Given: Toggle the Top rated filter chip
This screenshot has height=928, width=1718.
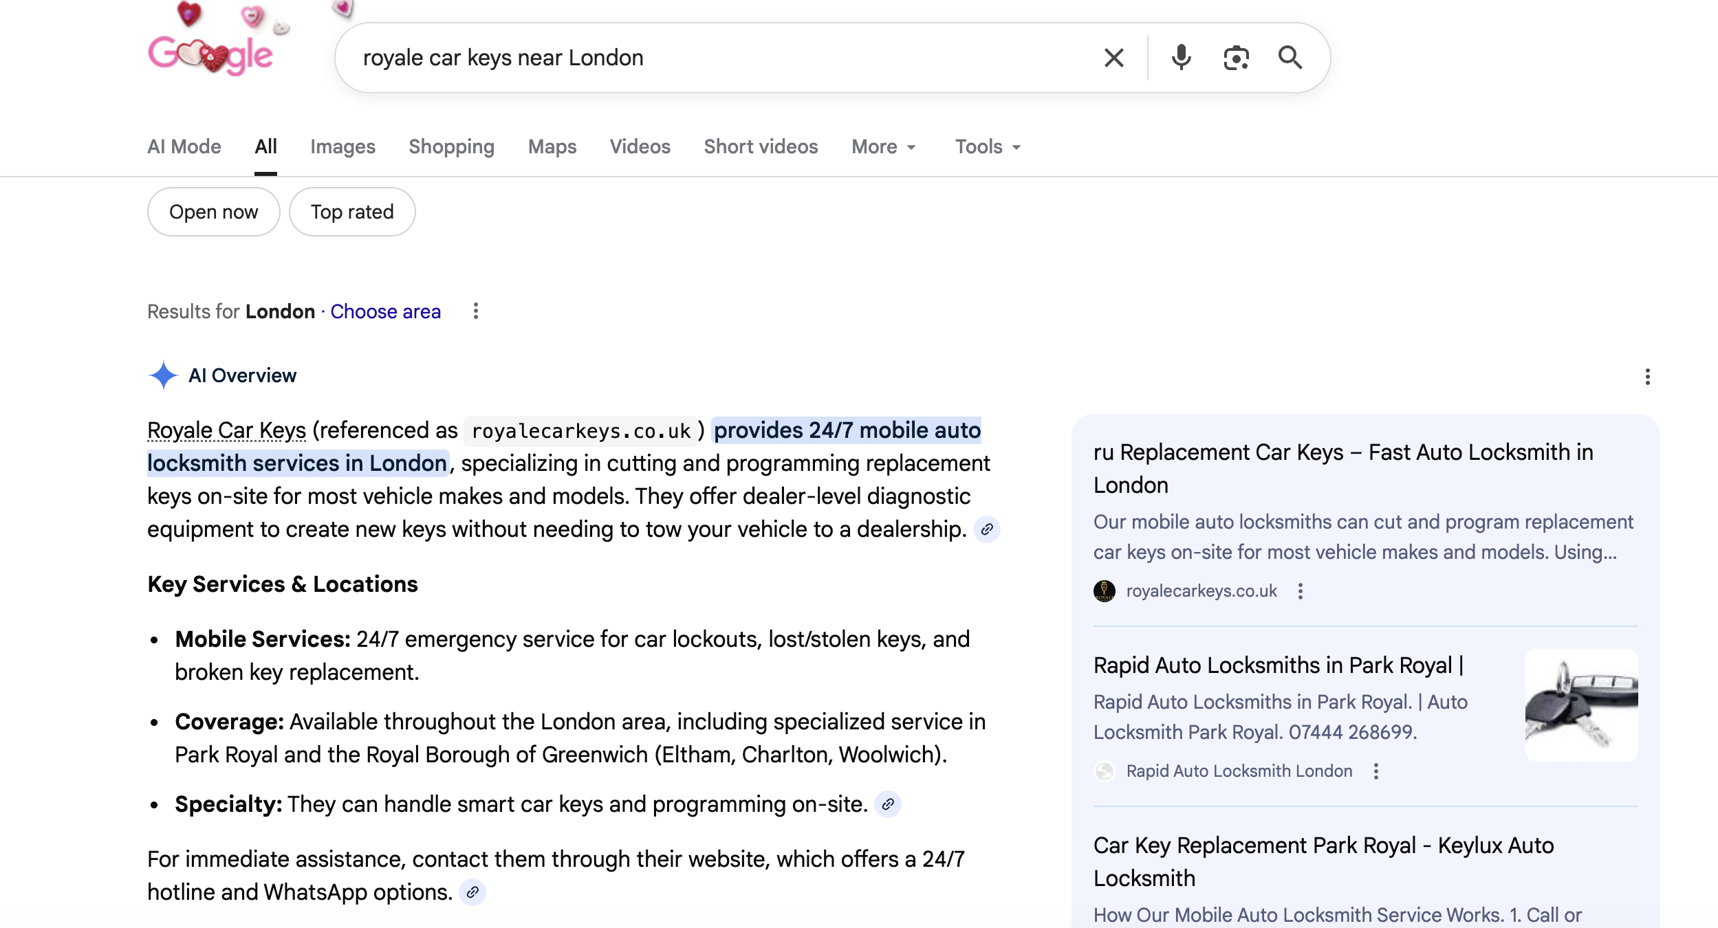Looking at the screenshot, I should (x=352, y=212).
